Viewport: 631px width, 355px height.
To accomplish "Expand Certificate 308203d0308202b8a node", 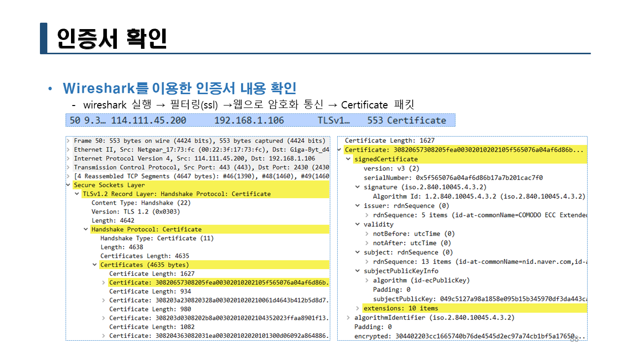I will [x=104, y=318].
